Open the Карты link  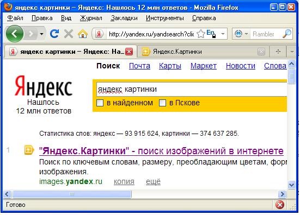pos(170,66)
